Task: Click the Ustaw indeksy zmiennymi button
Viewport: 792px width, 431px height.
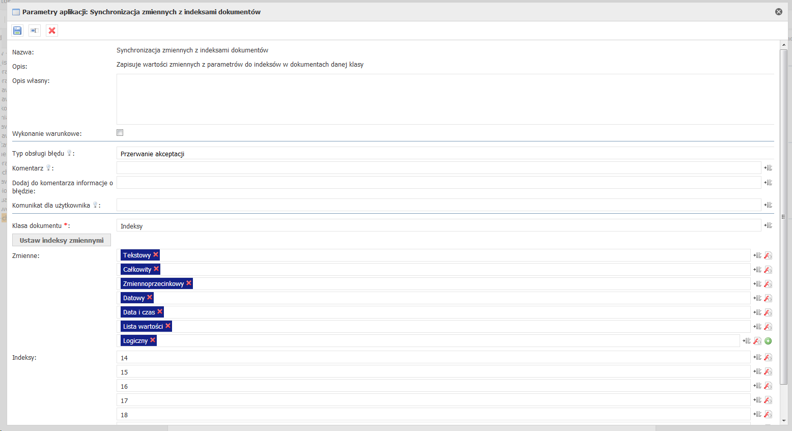Action: 62,240
